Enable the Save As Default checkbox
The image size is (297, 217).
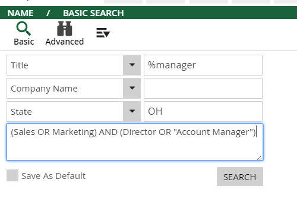pyautogui.click(x=12, y=175)
